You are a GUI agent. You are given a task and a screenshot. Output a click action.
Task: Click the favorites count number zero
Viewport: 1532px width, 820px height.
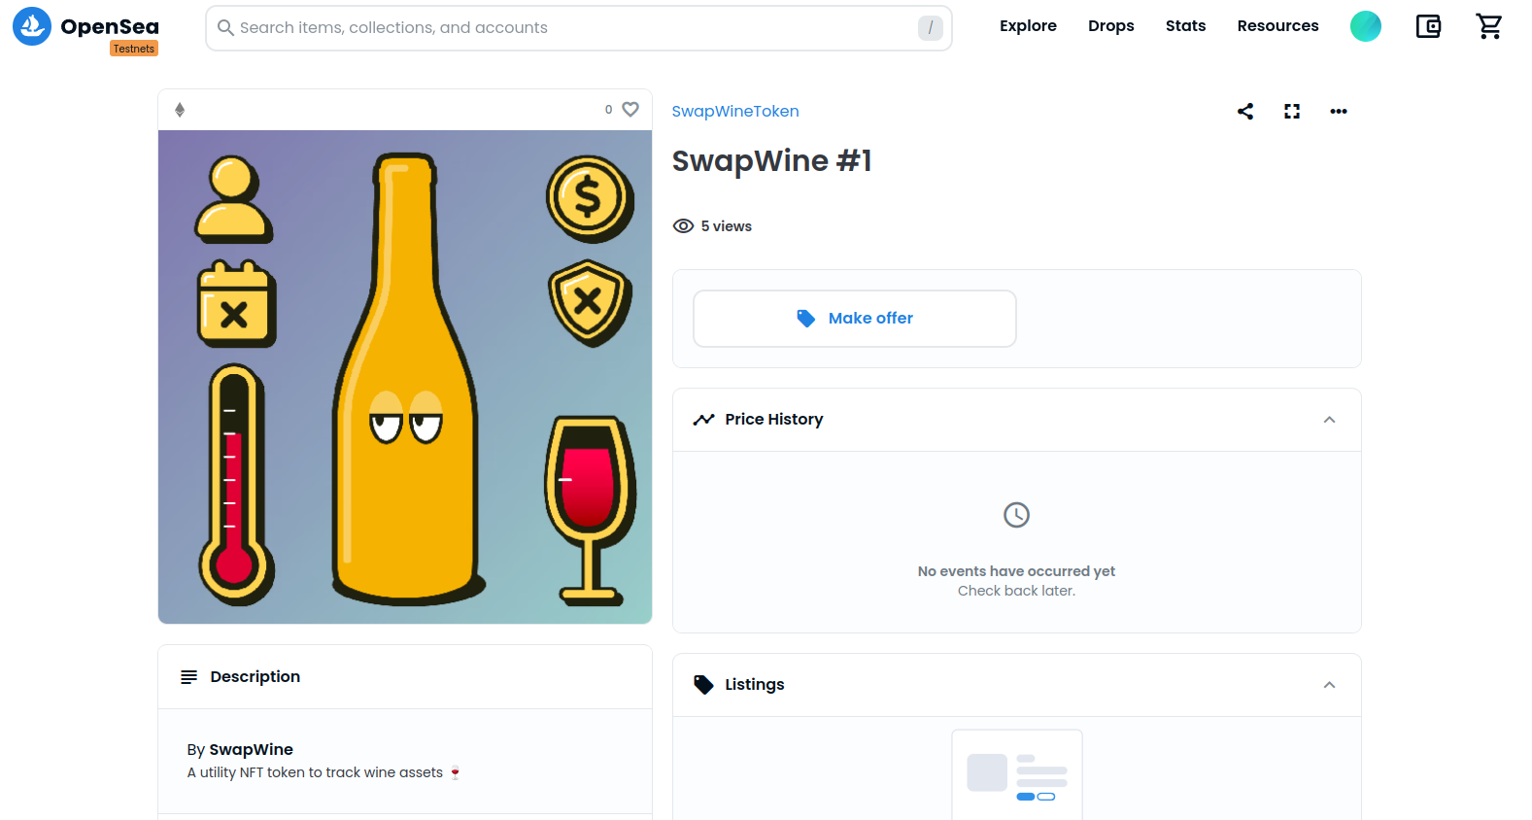click(x=608, y=110)
